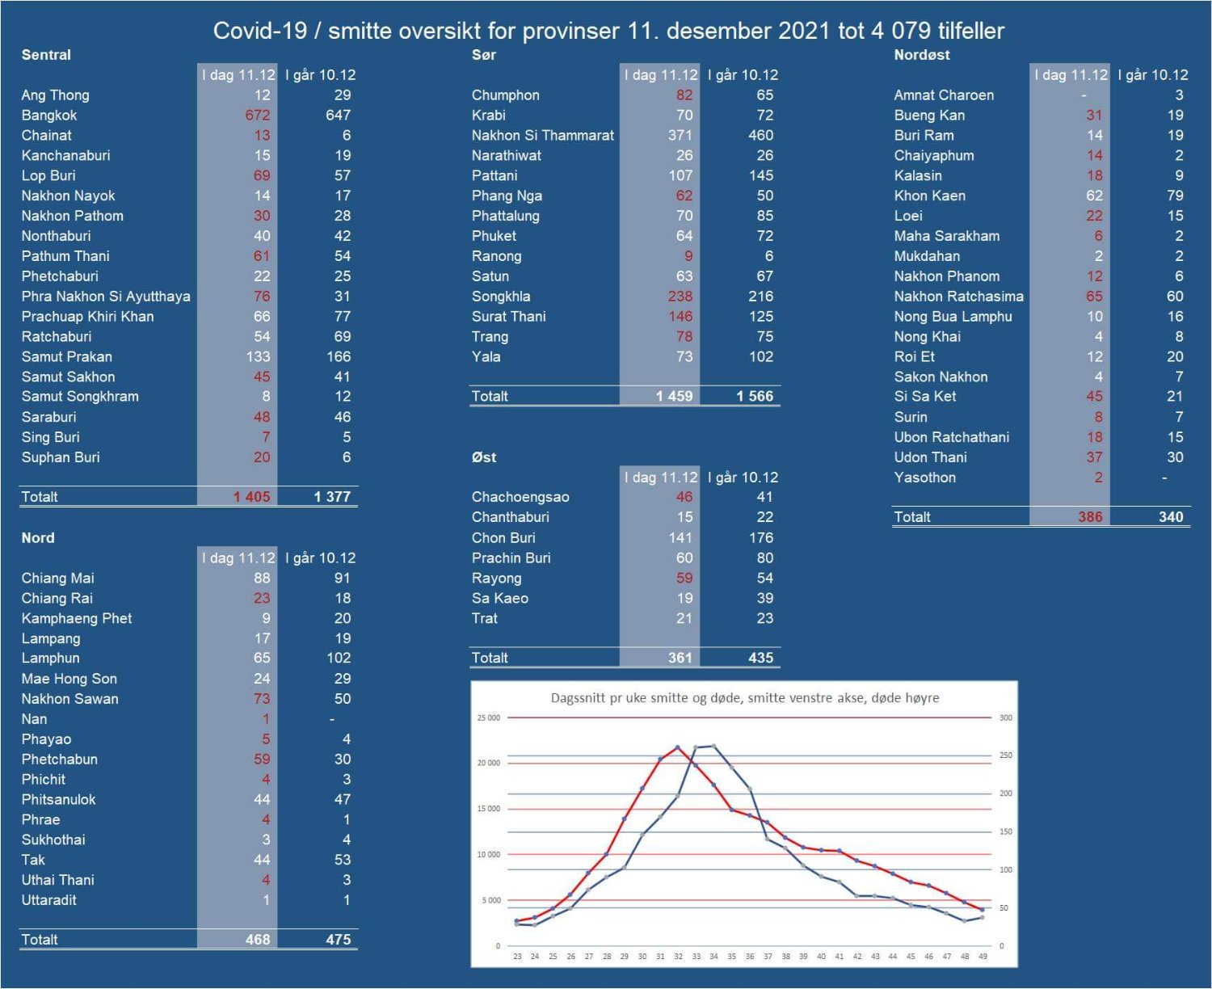
Task: Click the Phuket province name
Action: click(x=494, y=236)
